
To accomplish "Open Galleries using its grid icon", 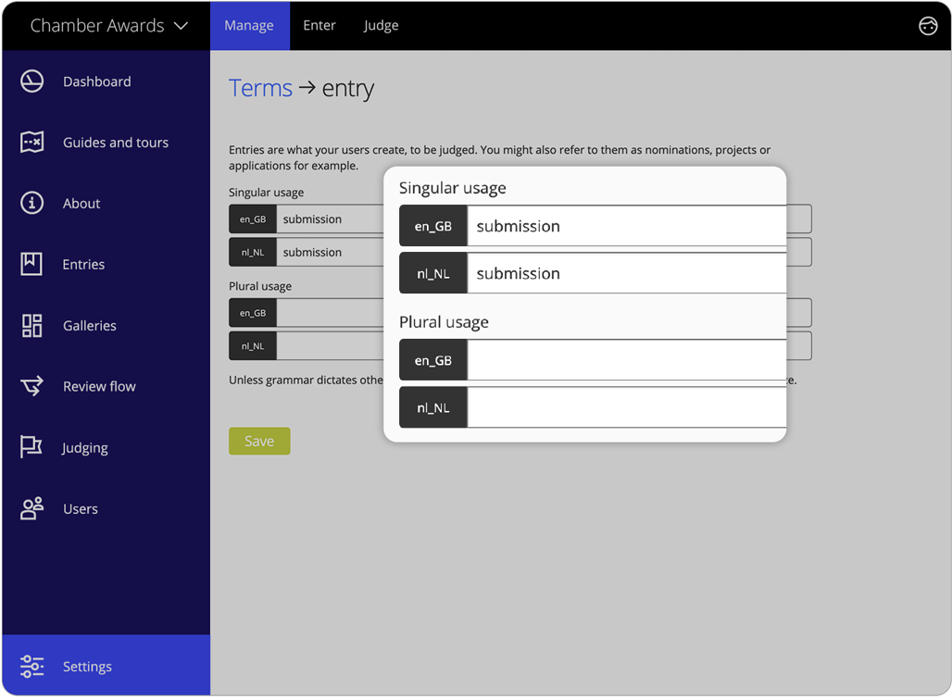I will [31, 325].
